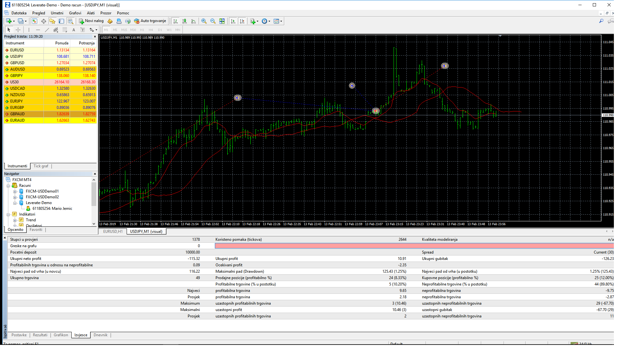Select M15 timeframe button

pyautogui.click(x=124, y=30)
